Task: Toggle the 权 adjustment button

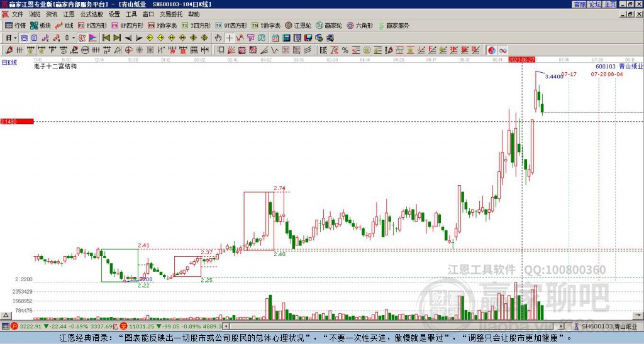Action: click(82, 38)
